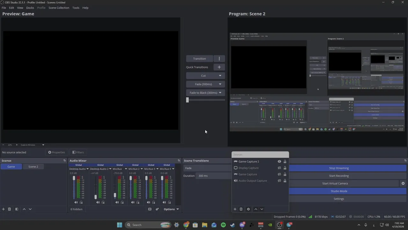Expand Desktop Audio channel dropdown arrow

(87, 169)
